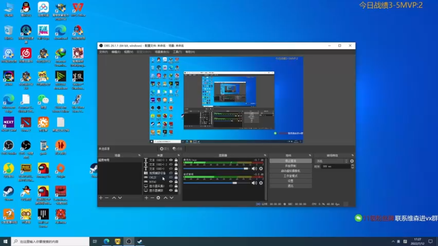Open Fall Guys desktop shortcut

click(x=43, y=32)
